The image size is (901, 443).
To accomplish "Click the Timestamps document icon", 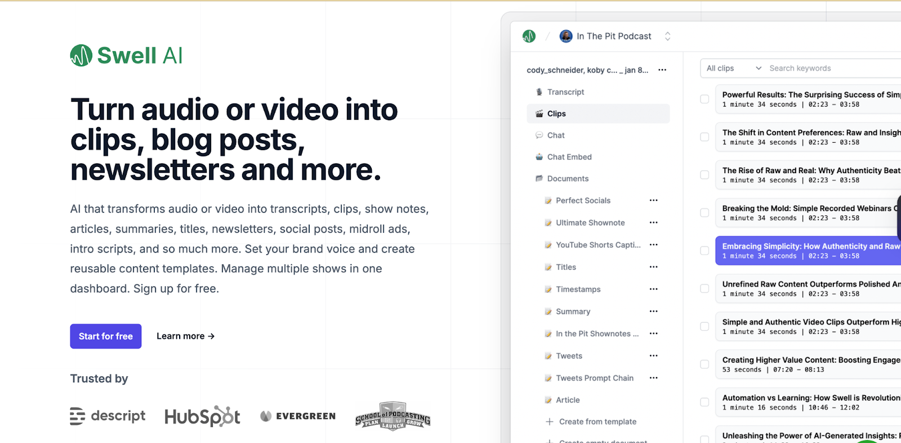I will coord(548,290).
